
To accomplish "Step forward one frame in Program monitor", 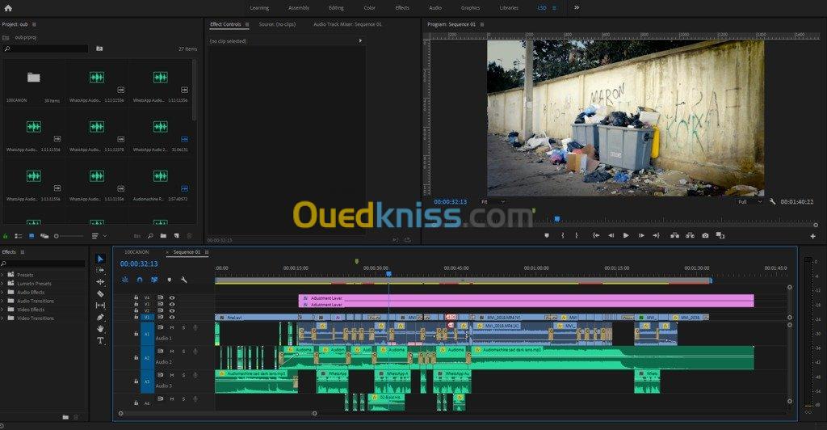I will (x=641, y=235).
